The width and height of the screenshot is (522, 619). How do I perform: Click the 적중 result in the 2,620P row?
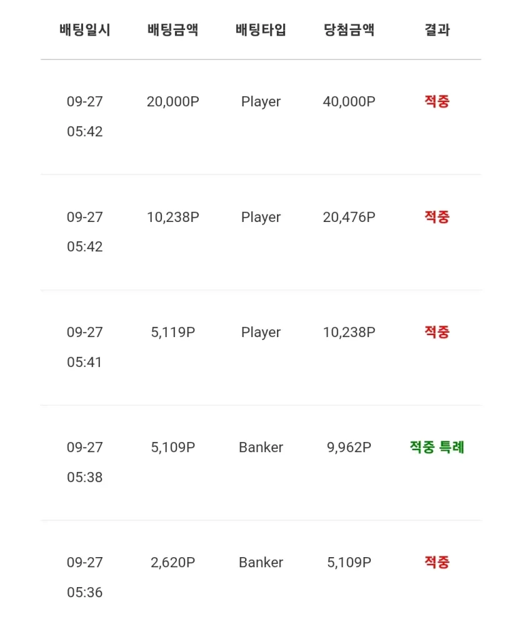tap(437, 562)
